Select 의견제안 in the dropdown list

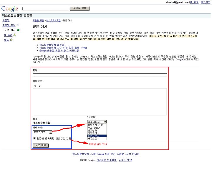point(97,133)
